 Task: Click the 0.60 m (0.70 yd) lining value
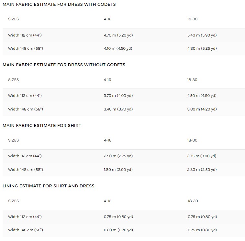(118, 230)
